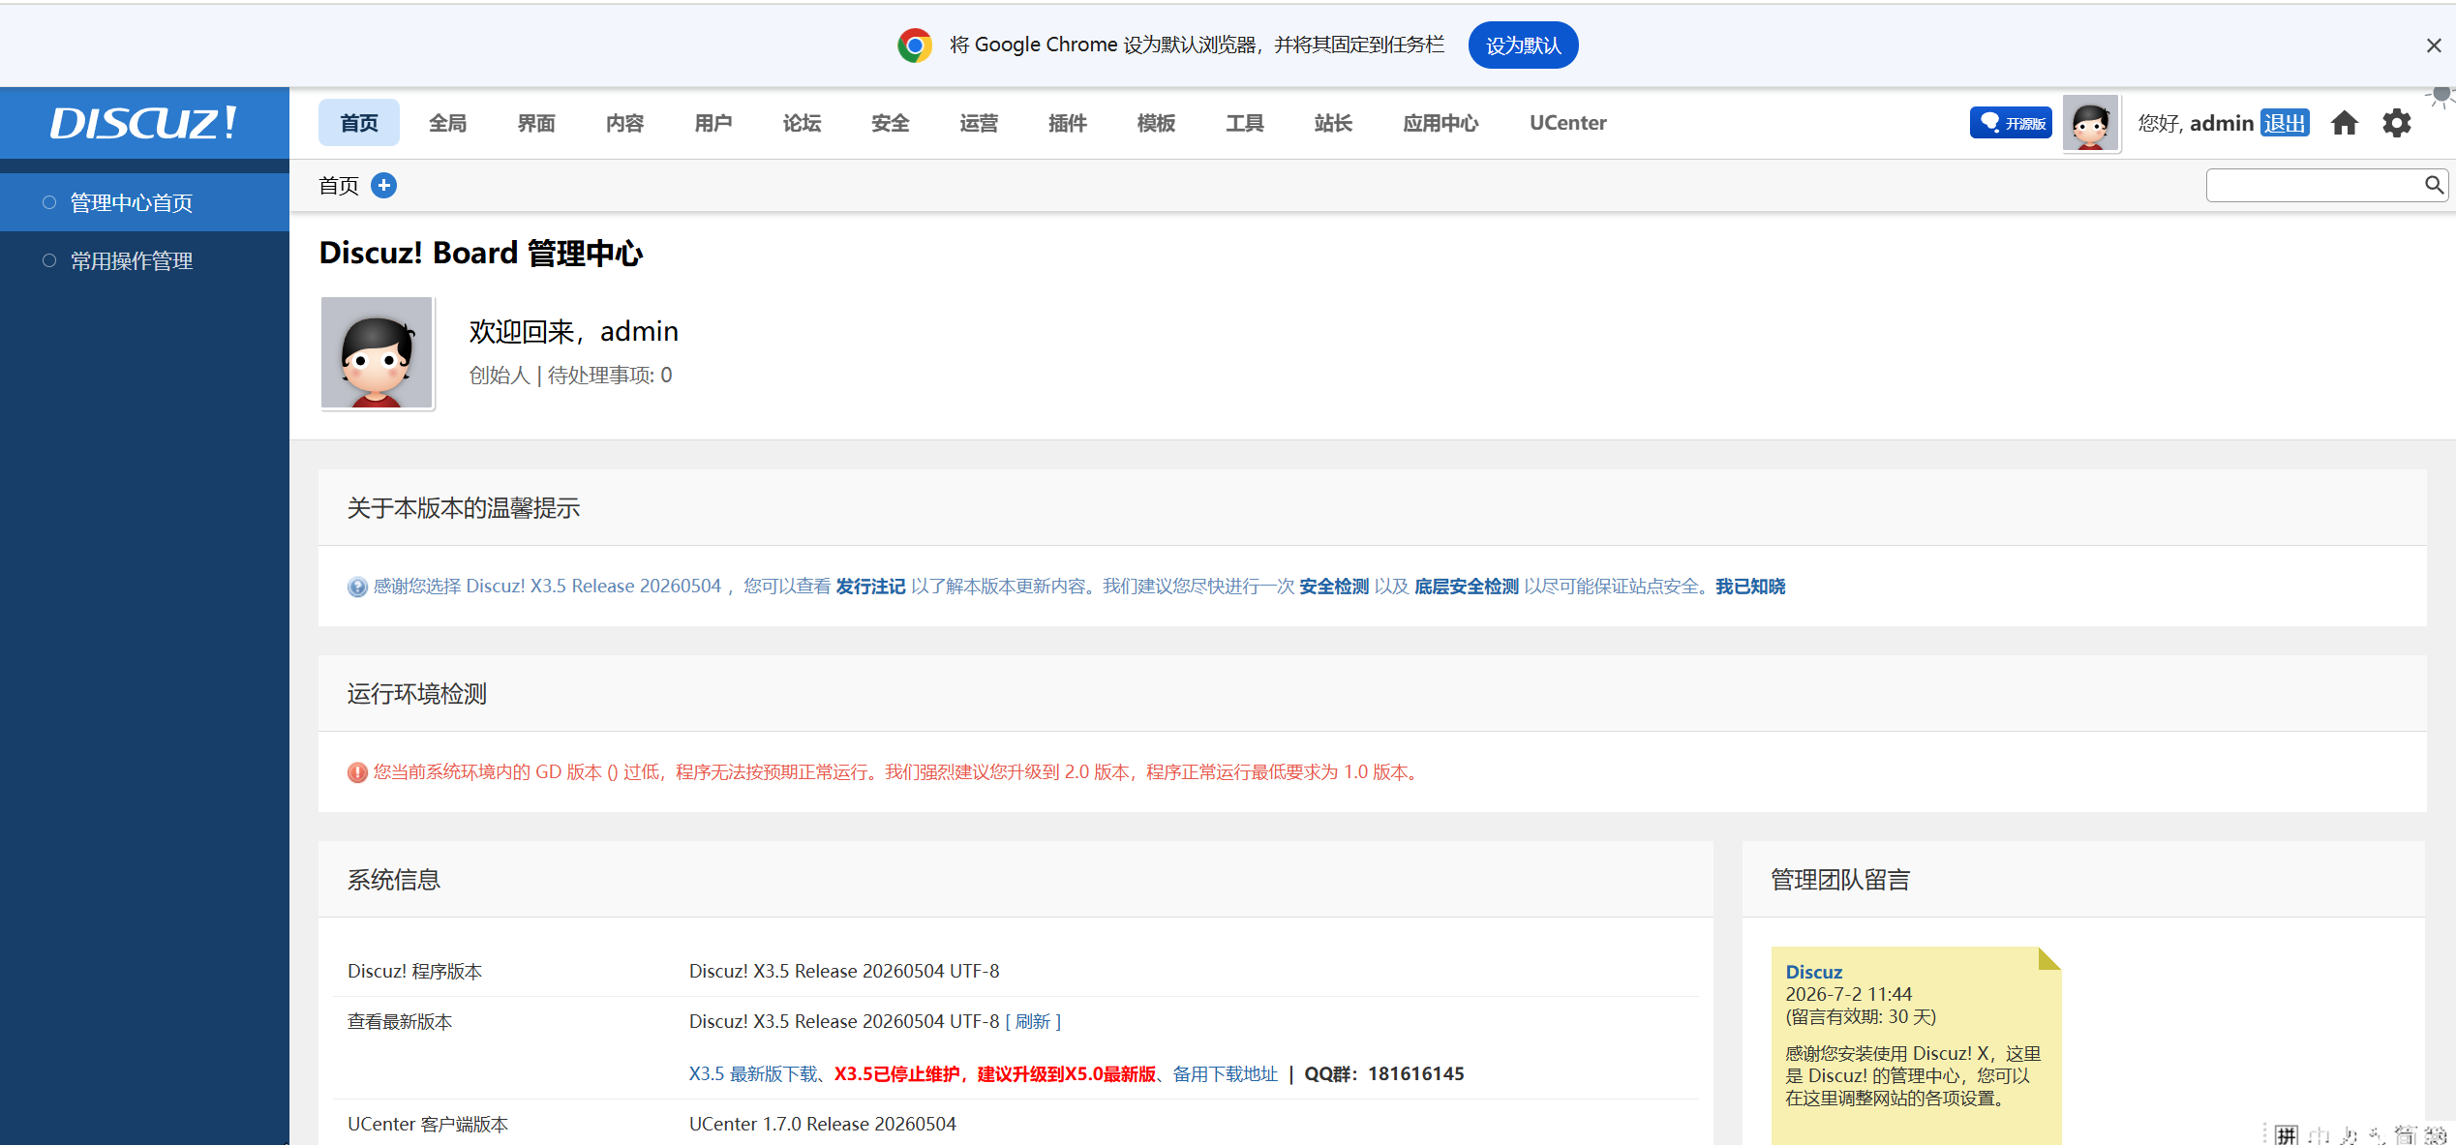
Task: Click the 拼 input method icon
Action: (2287, 1134)
